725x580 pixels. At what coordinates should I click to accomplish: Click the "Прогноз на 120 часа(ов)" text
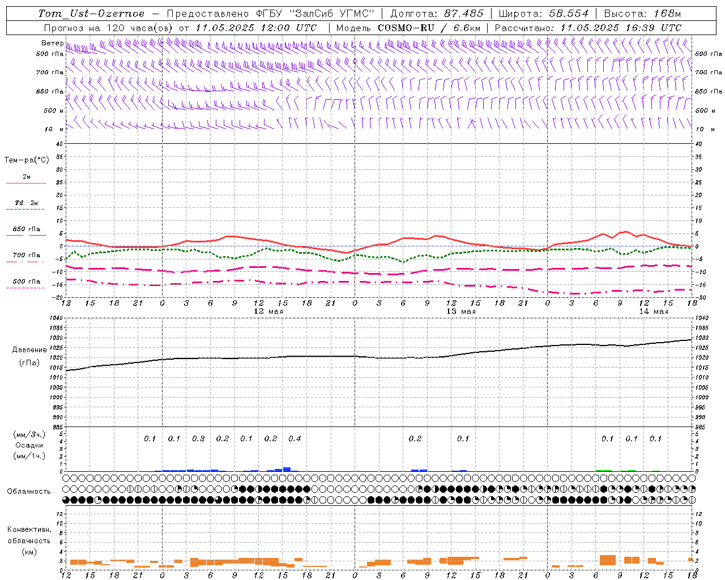click(x=109, y=28)
